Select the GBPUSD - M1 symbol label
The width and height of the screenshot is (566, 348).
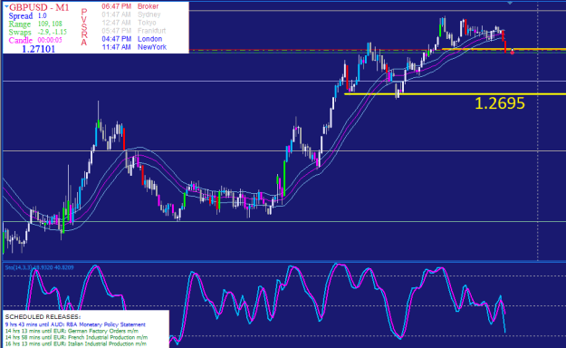pos(39,7)
